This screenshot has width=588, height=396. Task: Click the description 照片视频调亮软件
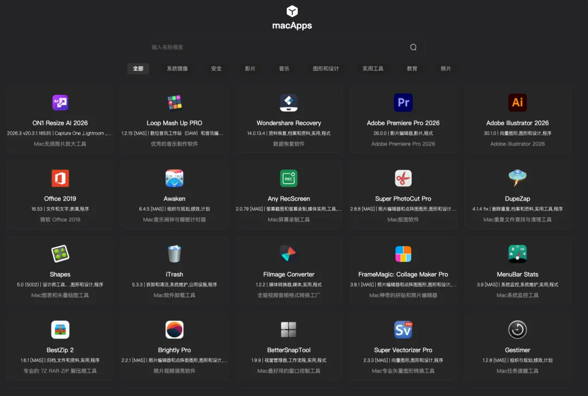pyautogui.click(x=174, y=371)
